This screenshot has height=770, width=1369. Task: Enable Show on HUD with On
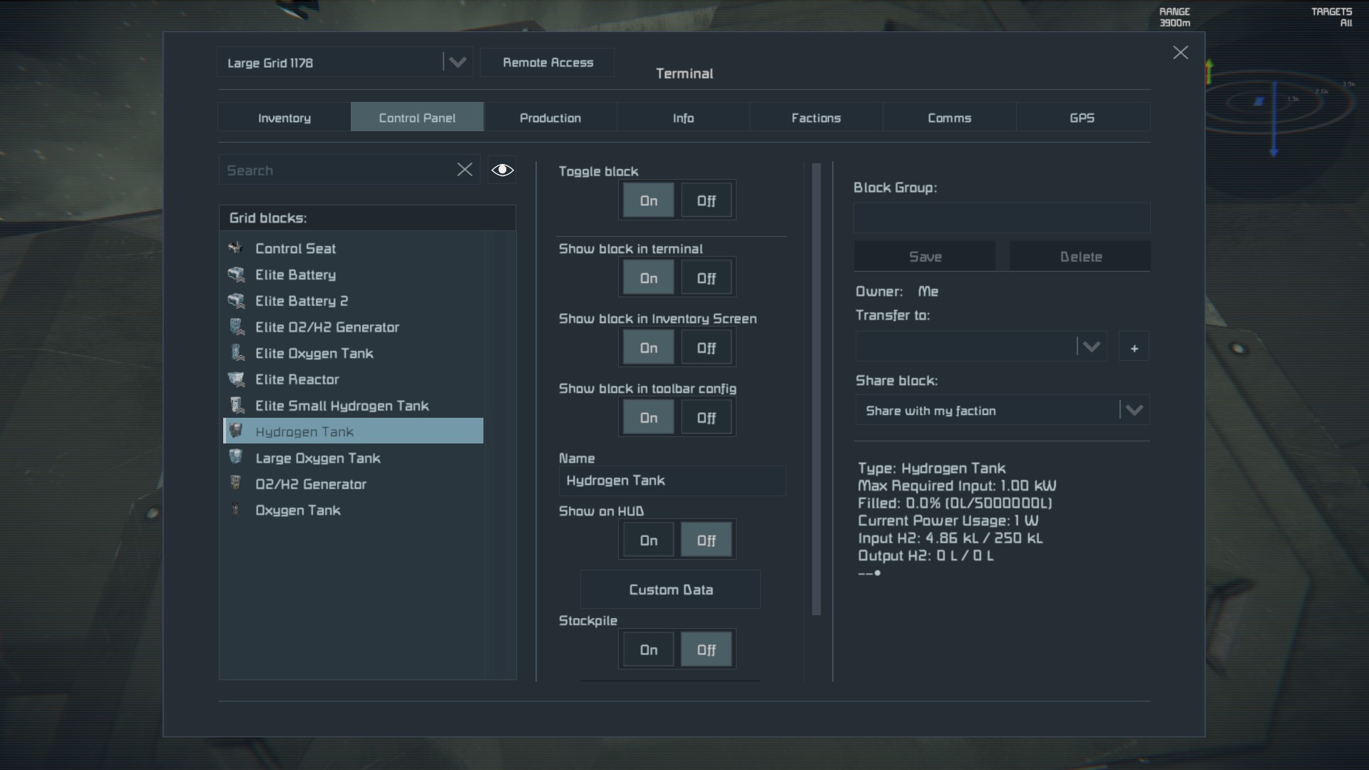click(x=648, y=540)
